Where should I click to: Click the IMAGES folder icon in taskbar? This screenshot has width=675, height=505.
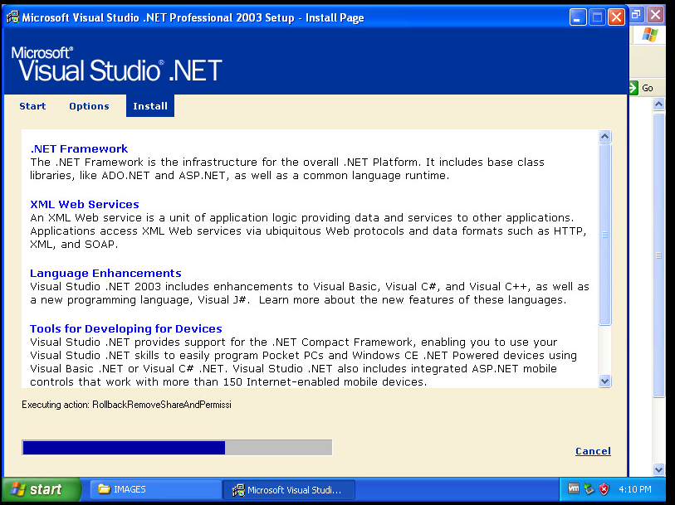[104, 488]
